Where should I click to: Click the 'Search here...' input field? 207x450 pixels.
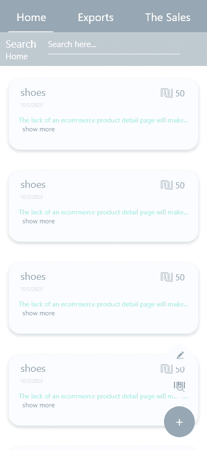[x=114, y=46]
